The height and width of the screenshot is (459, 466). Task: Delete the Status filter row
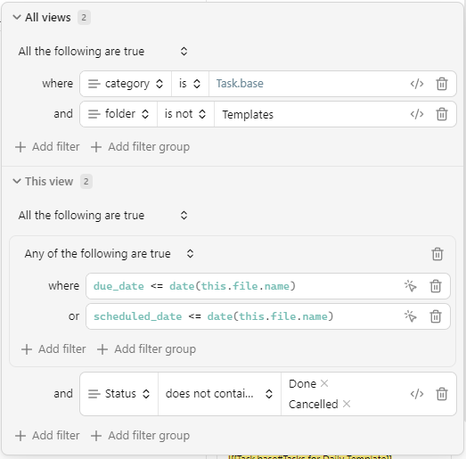click(442, 394)
